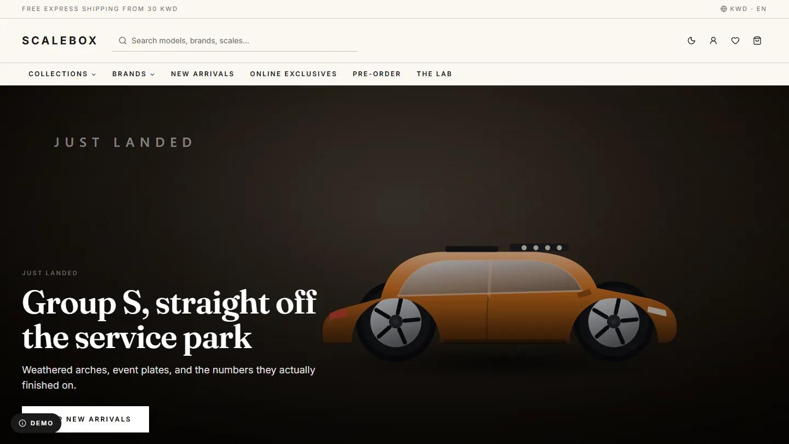This screenshot has width=789, height=444.
Task: Click the globe icon beside KWD
Action: [x=724, y=9]
